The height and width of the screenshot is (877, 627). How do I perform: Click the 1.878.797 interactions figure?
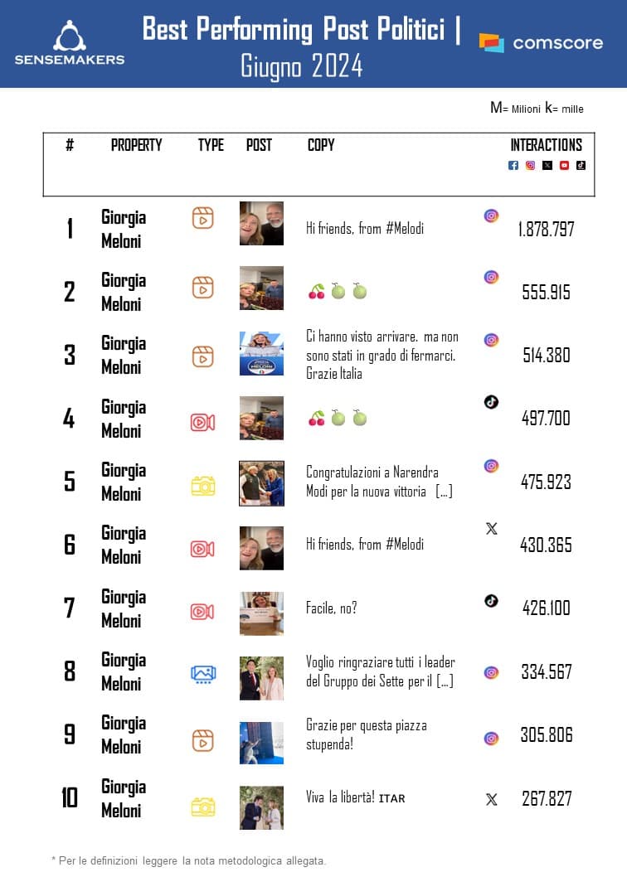(546, 230)
